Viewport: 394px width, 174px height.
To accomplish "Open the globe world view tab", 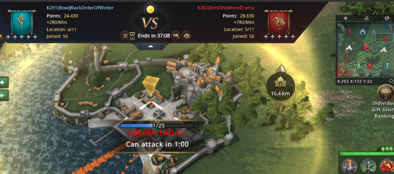I will click(387, 18).
